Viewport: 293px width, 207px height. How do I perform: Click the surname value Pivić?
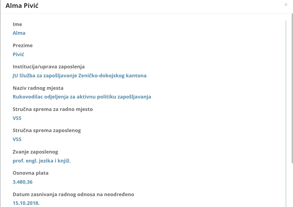[18, 54]
